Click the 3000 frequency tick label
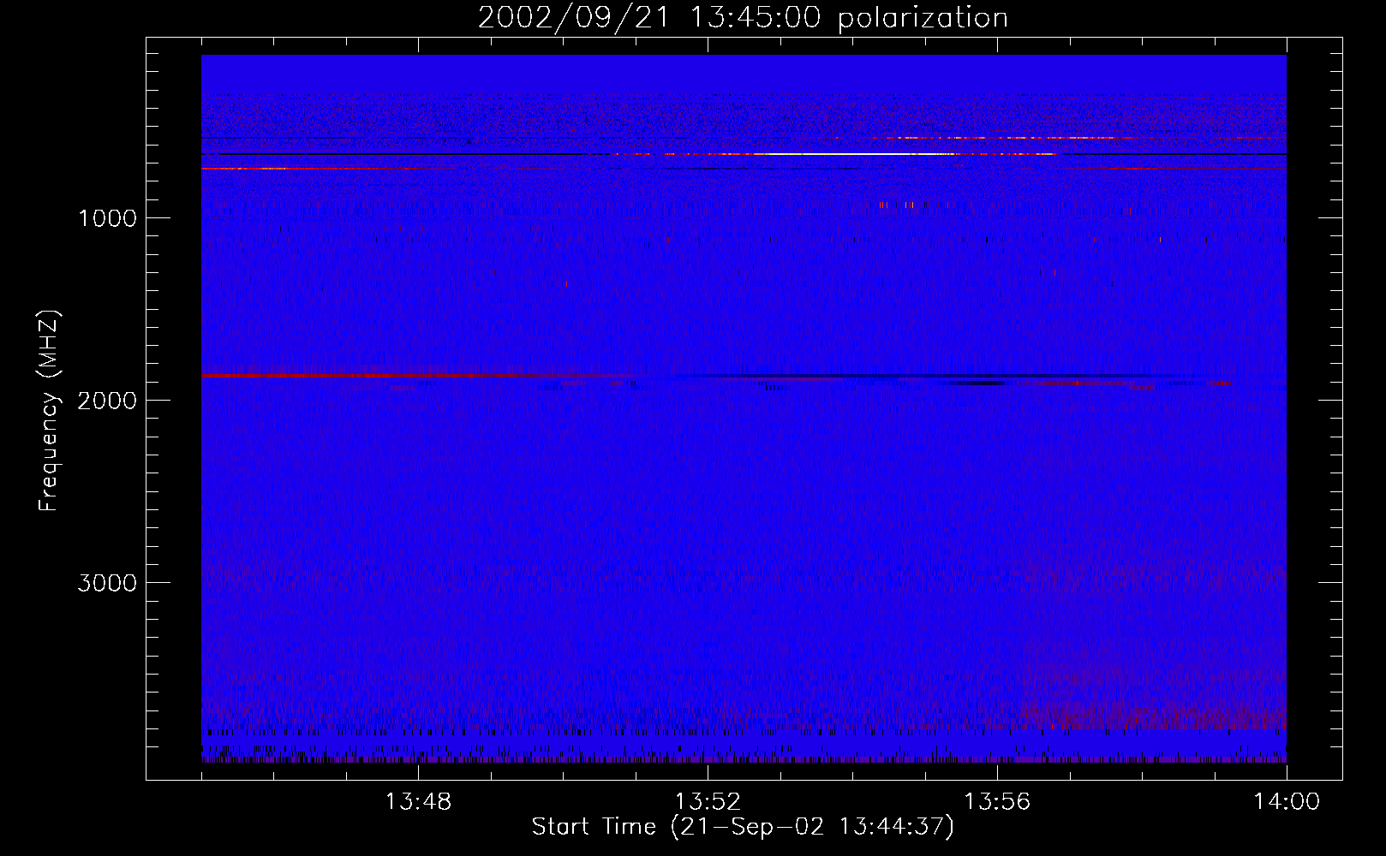 click(x=107, y=583)
